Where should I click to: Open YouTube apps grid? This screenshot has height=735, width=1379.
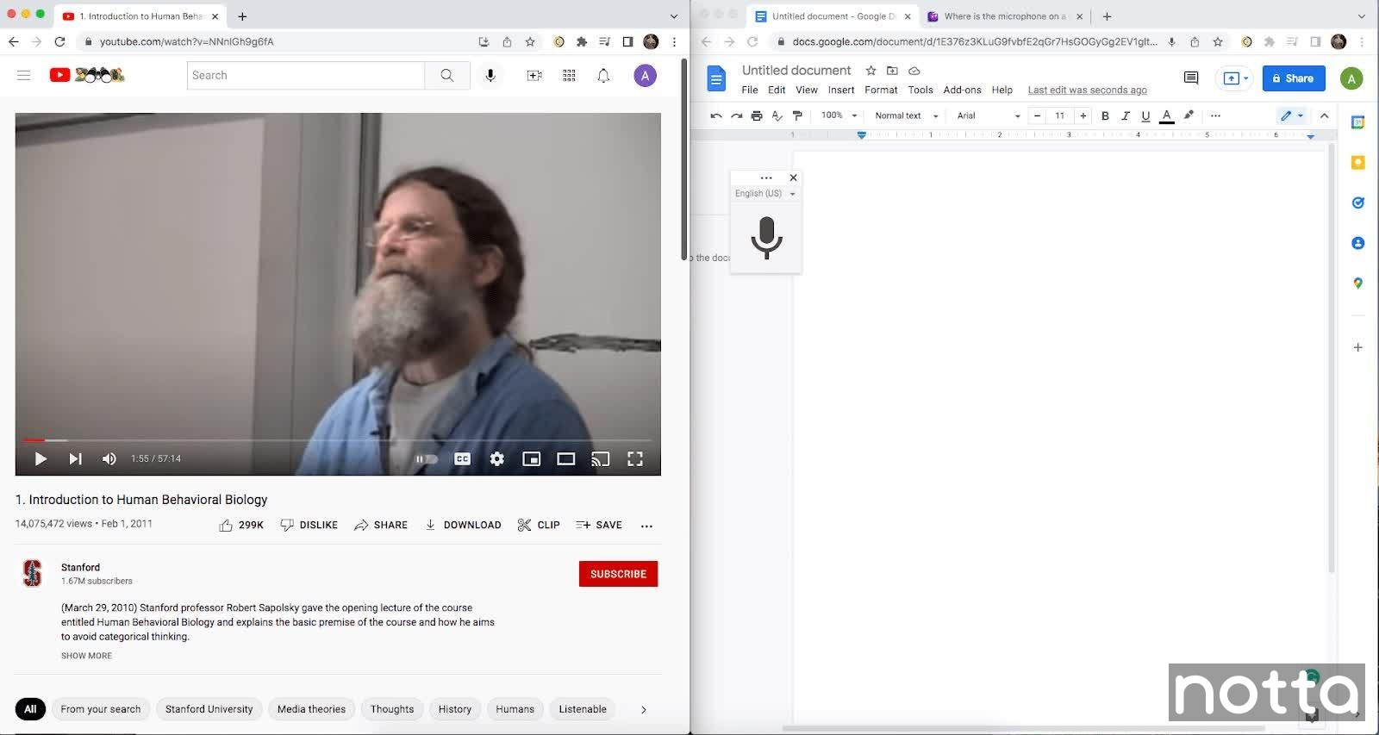[569, 76]
